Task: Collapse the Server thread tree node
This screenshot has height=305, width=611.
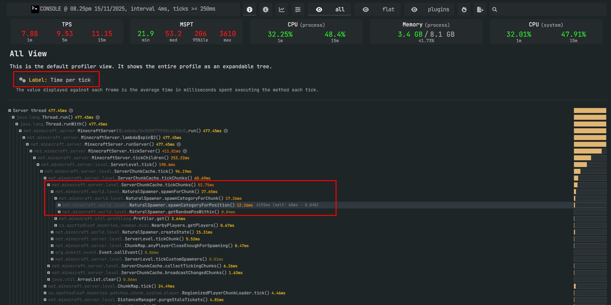Action: [10, 111]
